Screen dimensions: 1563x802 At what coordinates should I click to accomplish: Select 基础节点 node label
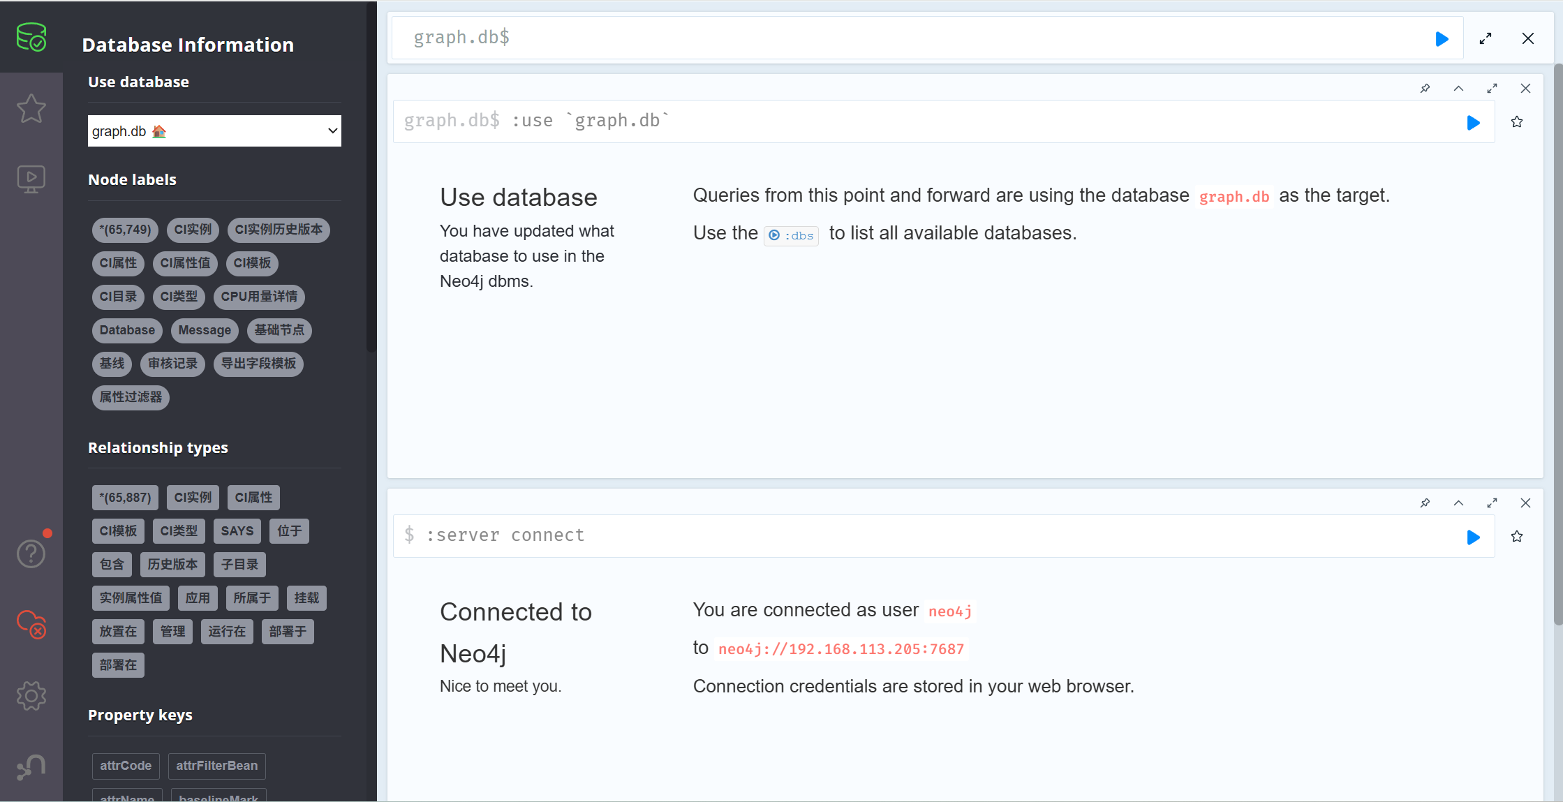tap(279, 330)
